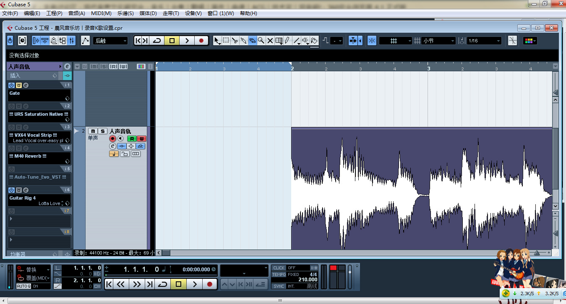The width and height of the screenshot is (566, 304).
Task: Mute the vocal track with M button
Action: [x=93, y=131]
